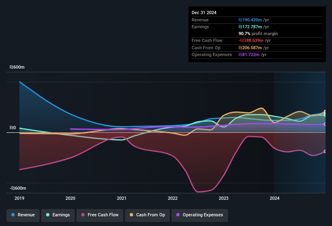Click the ₪81.722m operating expenses value
Image resolution: width=332 pixels, height=226 pixels.
coord(249,55)
